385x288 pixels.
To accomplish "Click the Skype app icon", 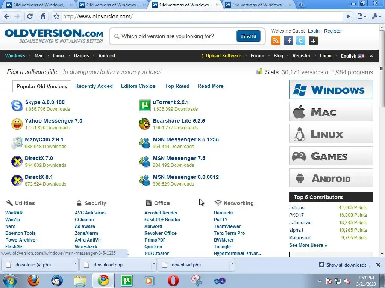I will tap(17, 105).
